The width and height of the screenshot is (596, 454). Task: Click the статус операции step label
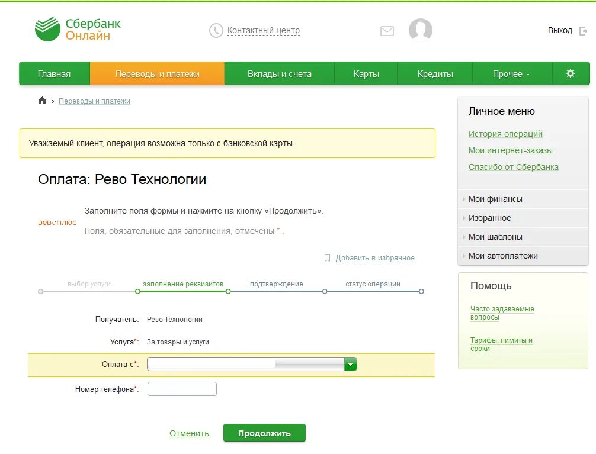pos(373,284)
